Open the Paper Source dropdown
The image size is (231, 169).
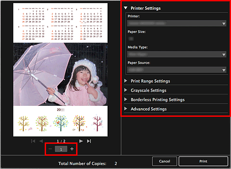(177, 70)
